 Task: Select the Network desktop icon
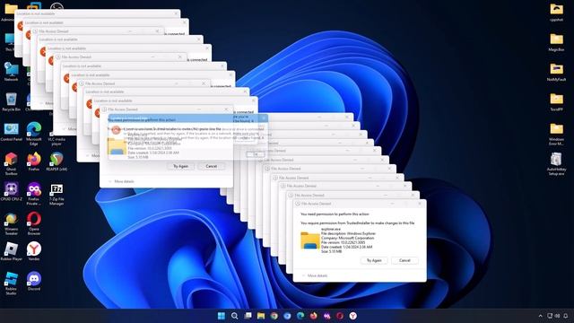click(11, 72)
